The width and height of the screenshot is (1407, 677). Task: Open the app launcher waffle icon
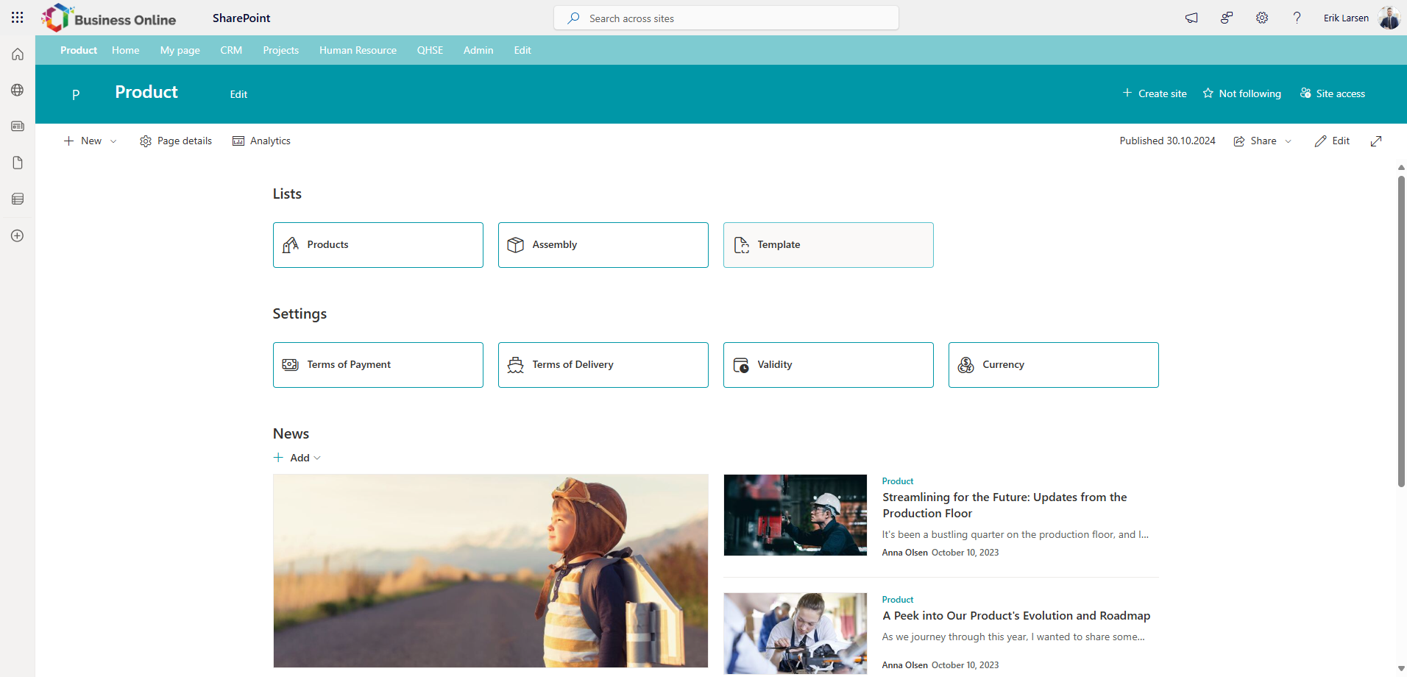18,18
